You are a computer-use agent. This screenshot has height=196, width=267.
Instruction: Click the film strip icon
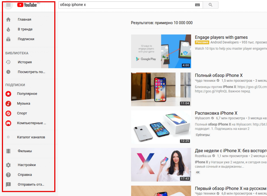[x=8, y=151]
